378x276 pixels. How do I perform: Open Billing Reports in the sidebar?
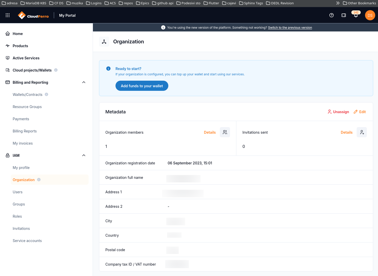(25, 131)
